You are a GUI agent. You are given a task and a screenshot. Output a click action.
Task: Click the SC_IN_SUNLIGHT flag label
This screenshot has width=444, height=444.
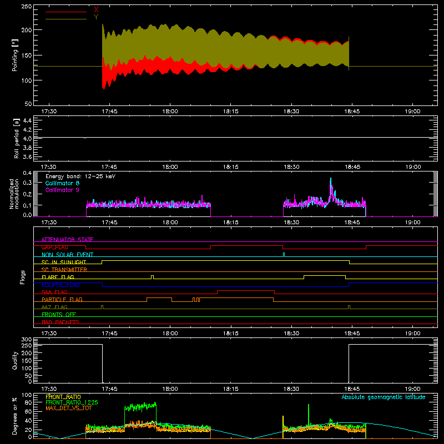point(64,262)
